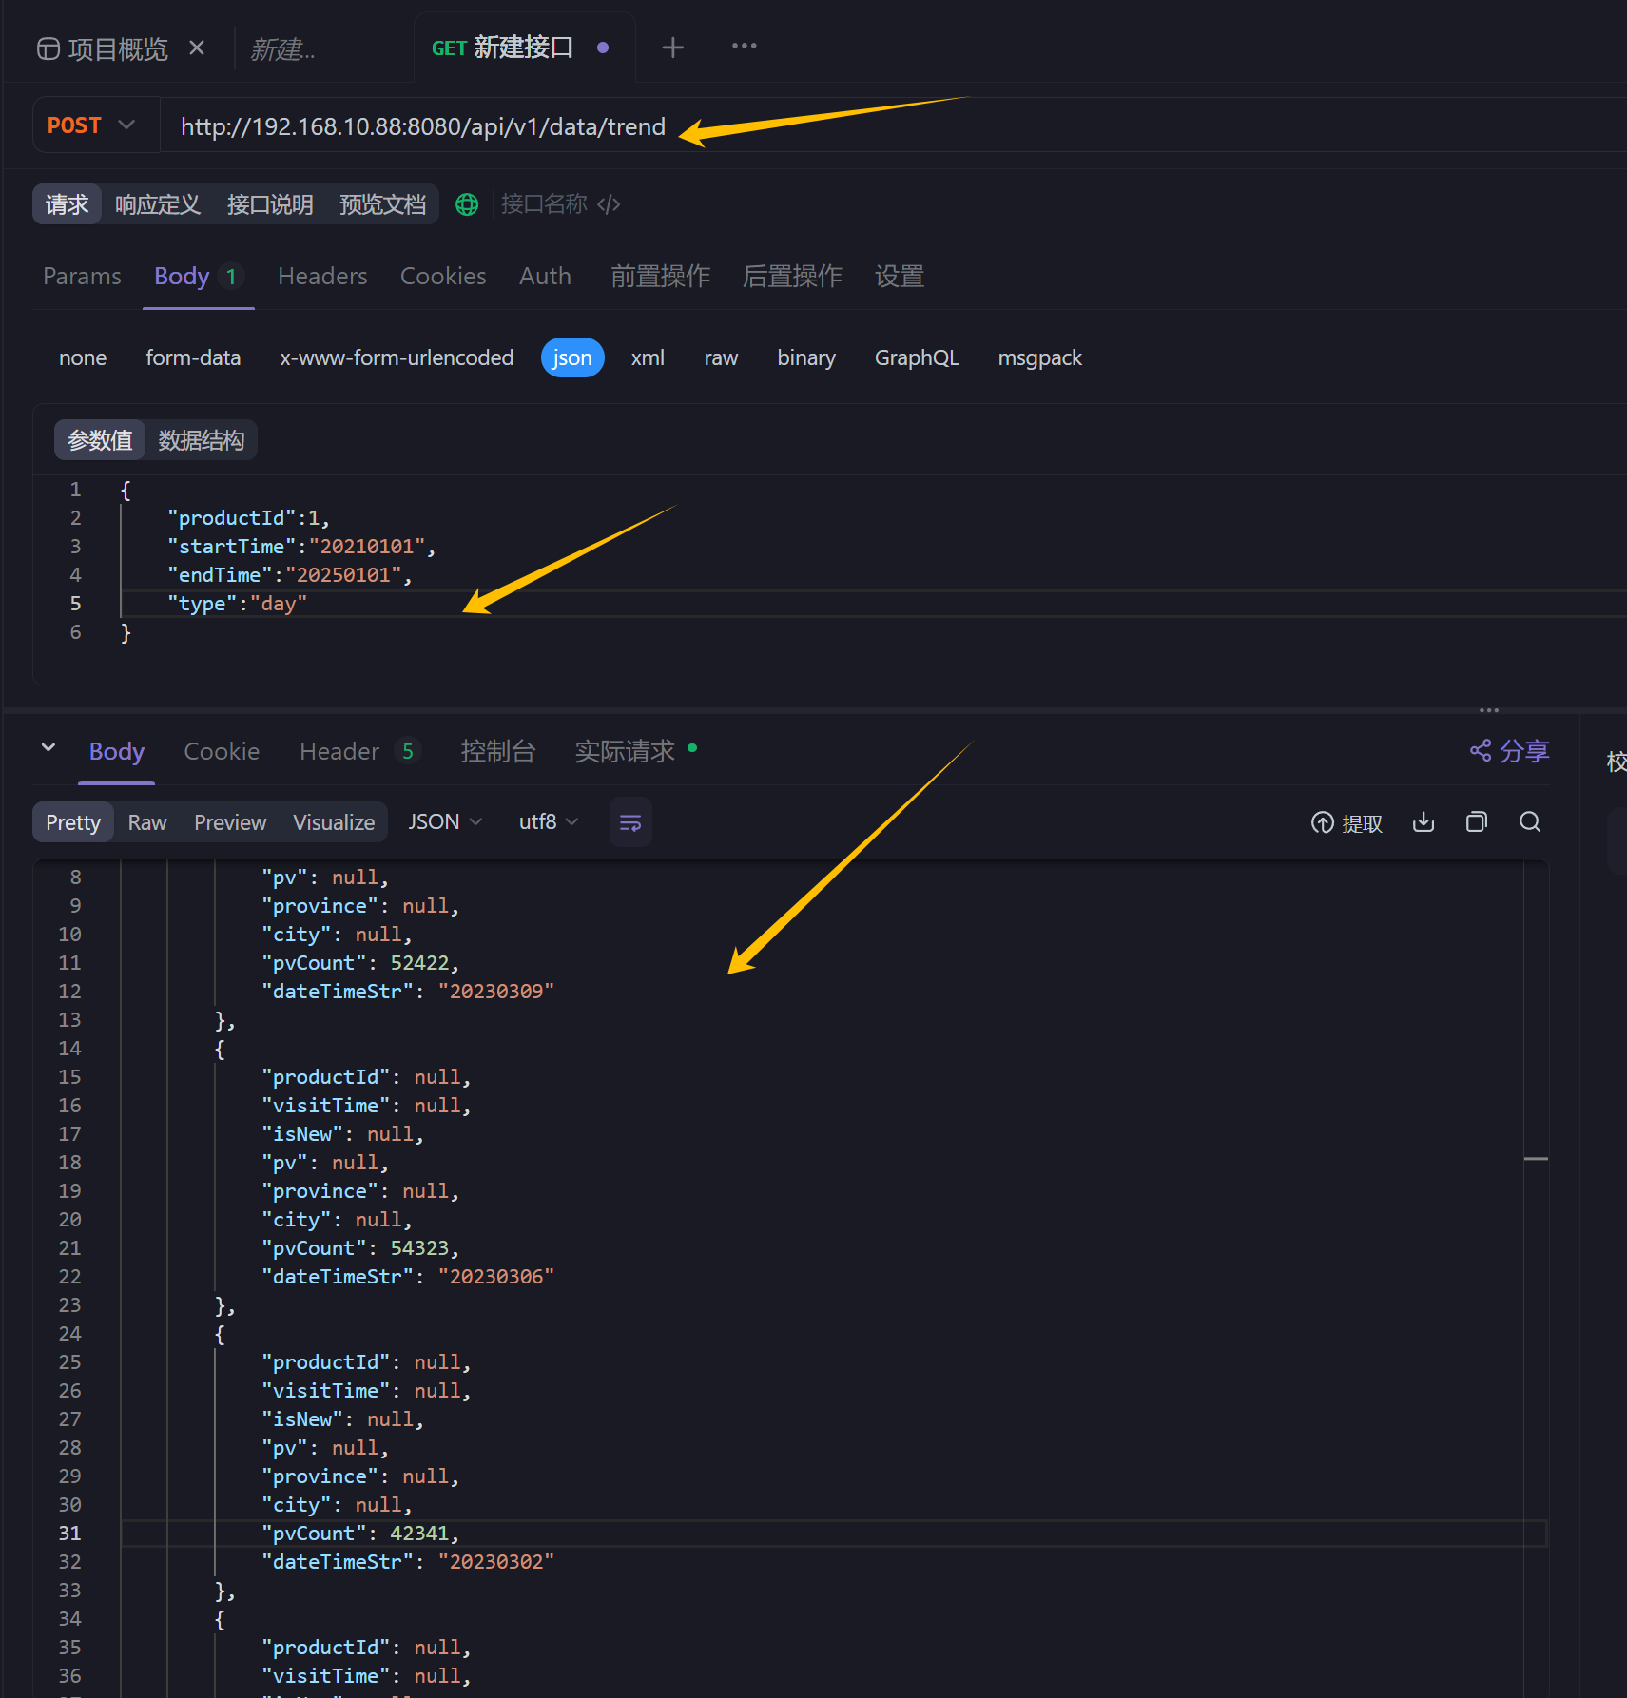Select the Pretty response view

73,822
